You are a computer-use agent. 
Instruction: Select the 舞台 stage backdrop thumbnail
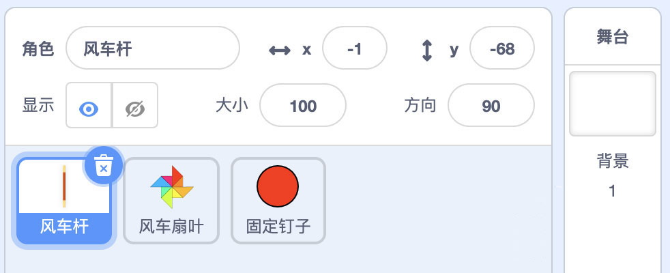point(612,103)
